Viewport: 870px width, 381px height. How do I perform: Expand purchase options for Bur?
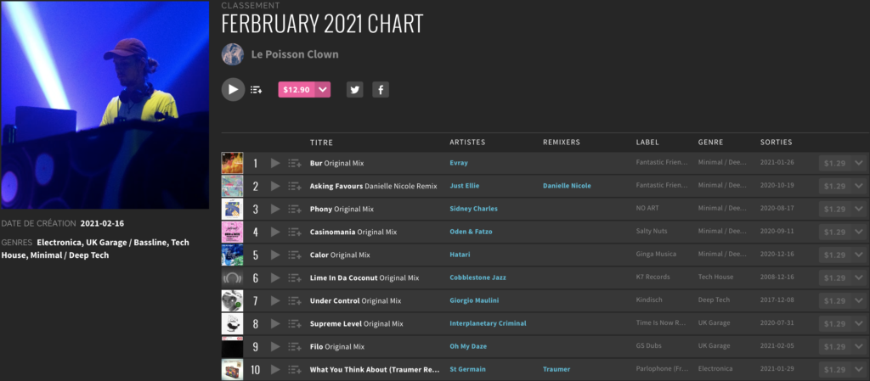click(859, 164)
